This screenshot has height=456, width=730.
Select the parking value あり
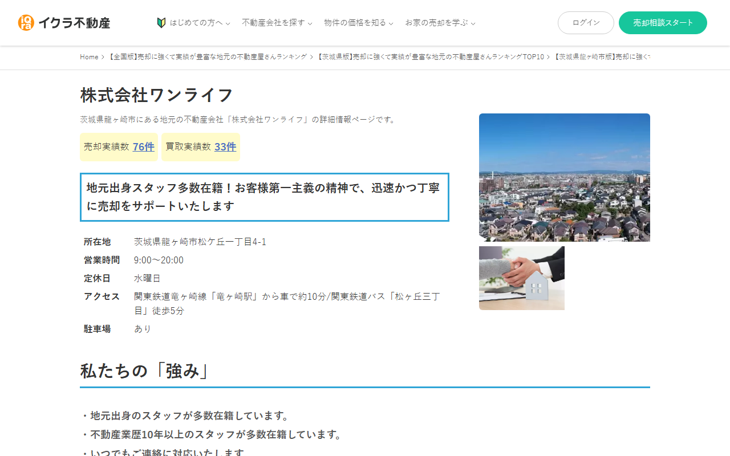[143, 329]
